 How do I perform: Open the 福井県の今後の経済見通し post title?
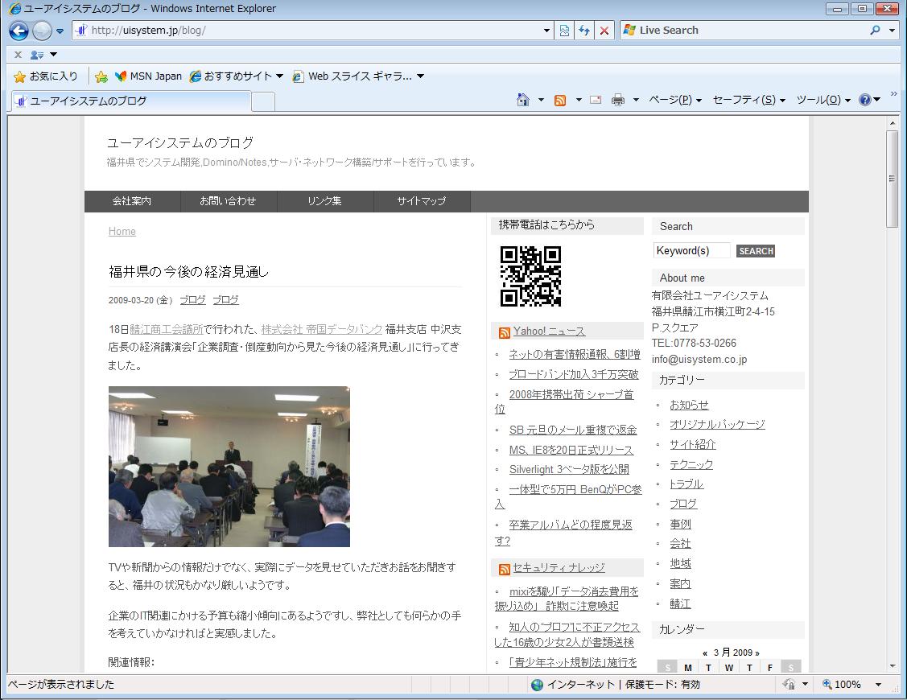[x=188, y=272]
